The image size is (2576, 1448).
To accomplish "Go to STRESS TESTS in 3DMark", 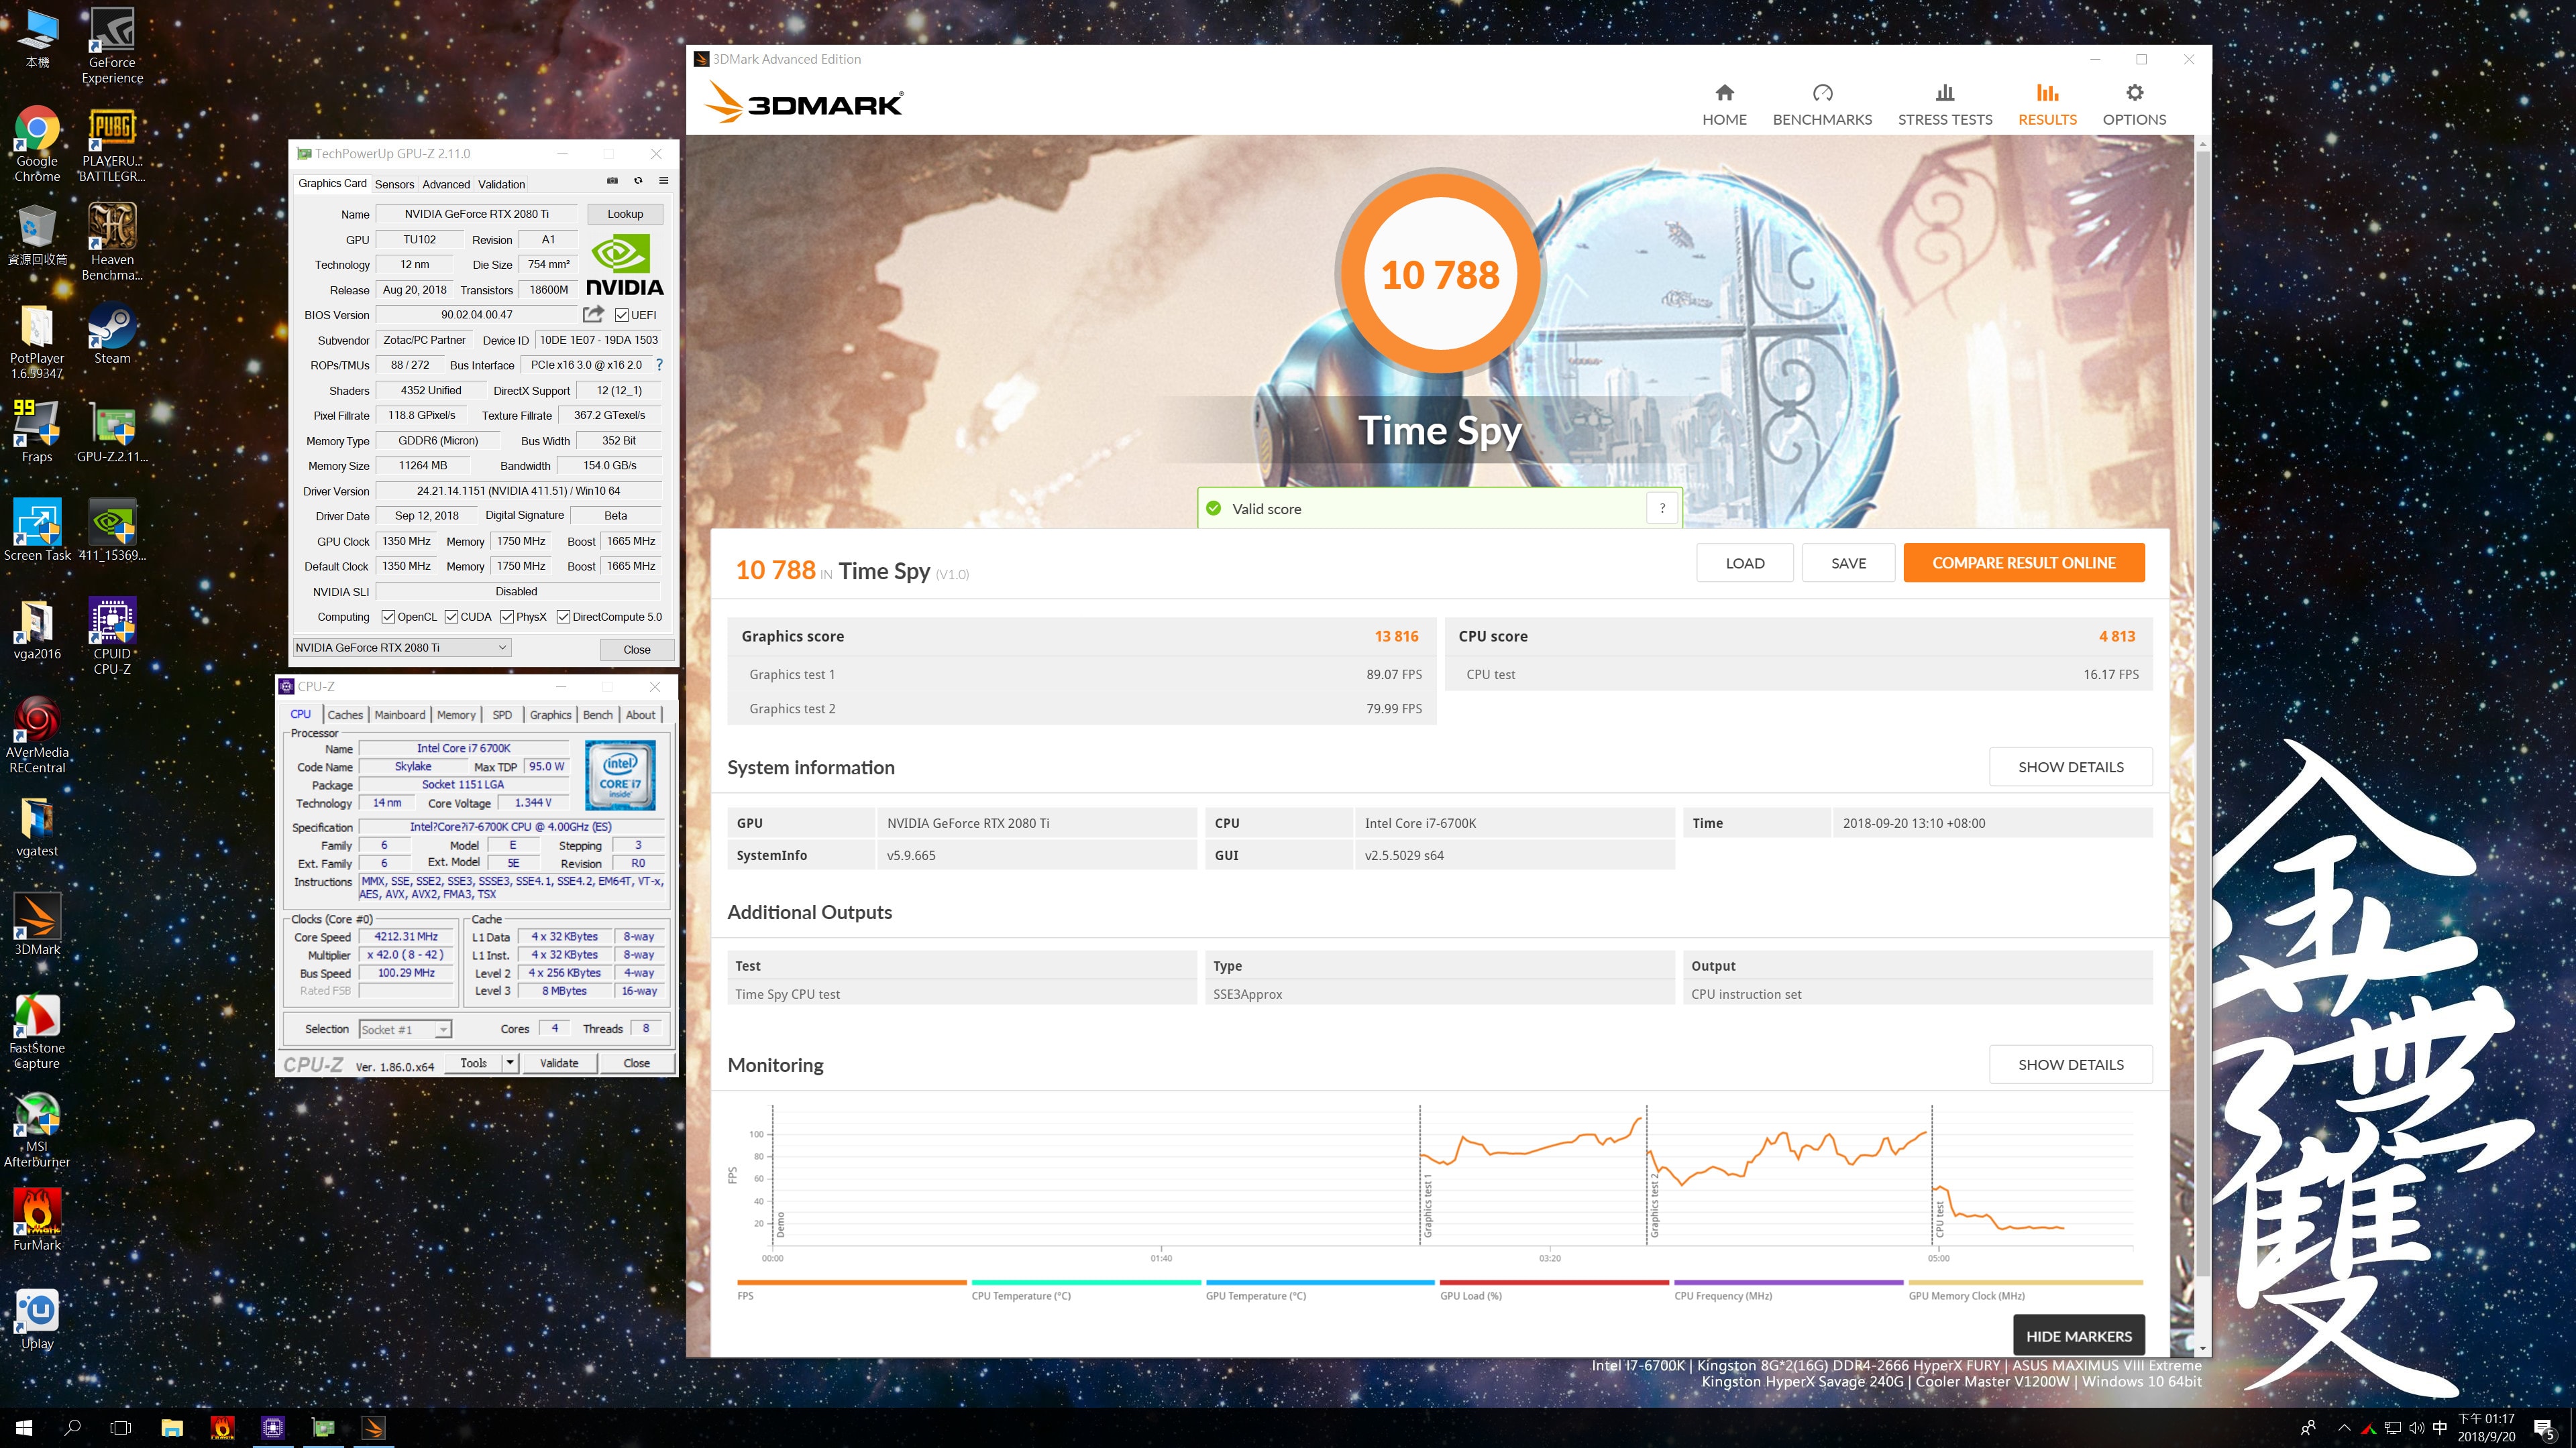I will pos(1945,105).
